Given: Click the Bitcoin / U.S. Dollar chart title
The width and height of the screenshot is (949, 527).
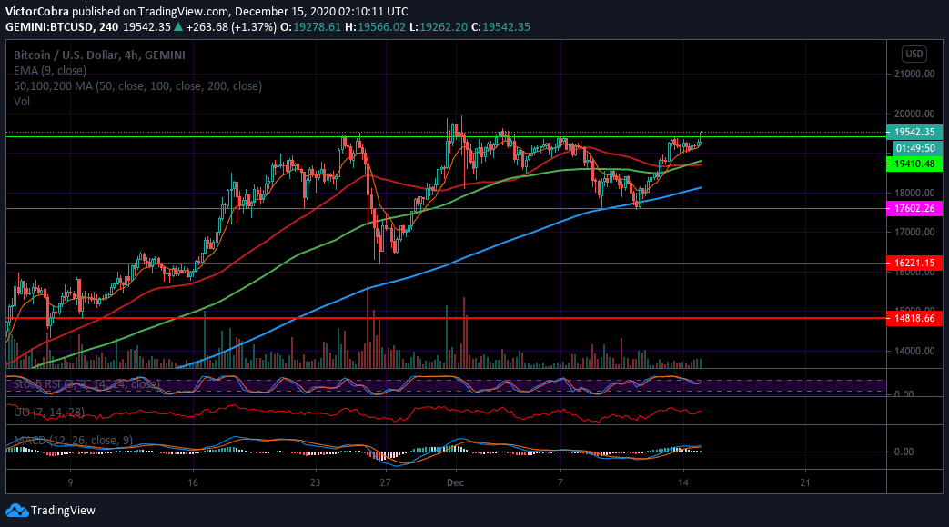Looking at the screenshot, I should [99, 55].
